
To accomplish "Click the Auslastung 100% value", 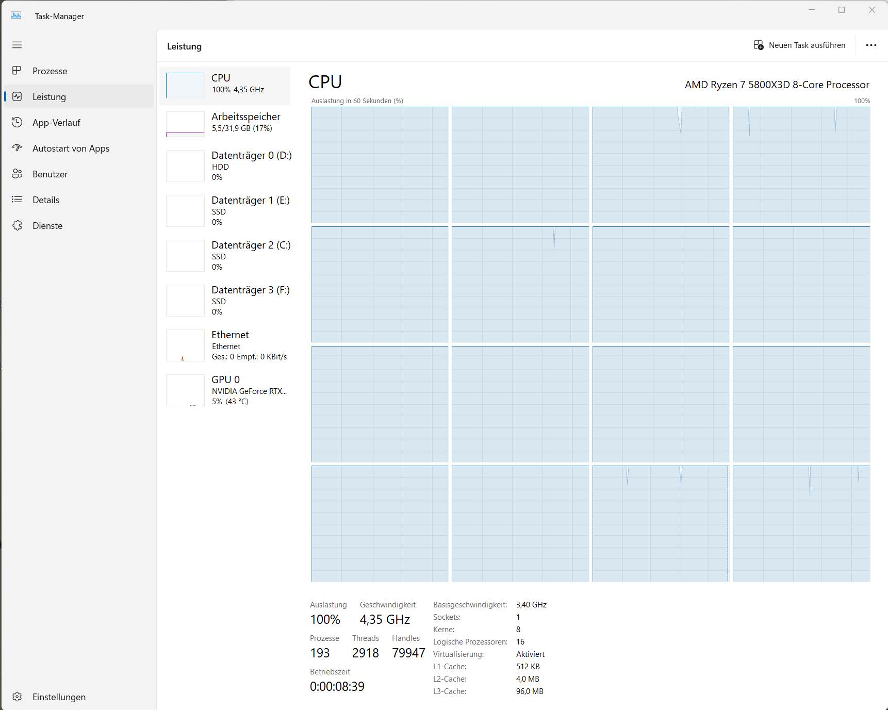I will point(325,619).
